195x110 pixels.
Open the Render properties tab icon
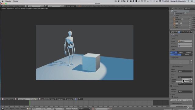pos(175,32)
